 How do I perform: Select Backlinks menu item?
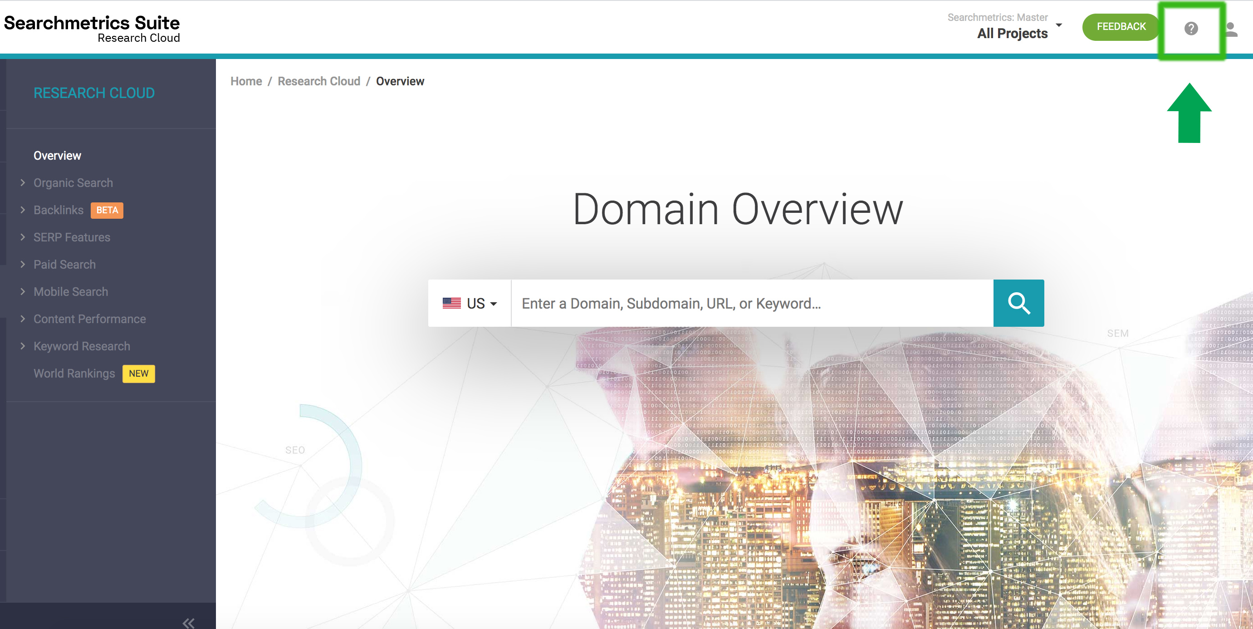[x=59, y=210]
